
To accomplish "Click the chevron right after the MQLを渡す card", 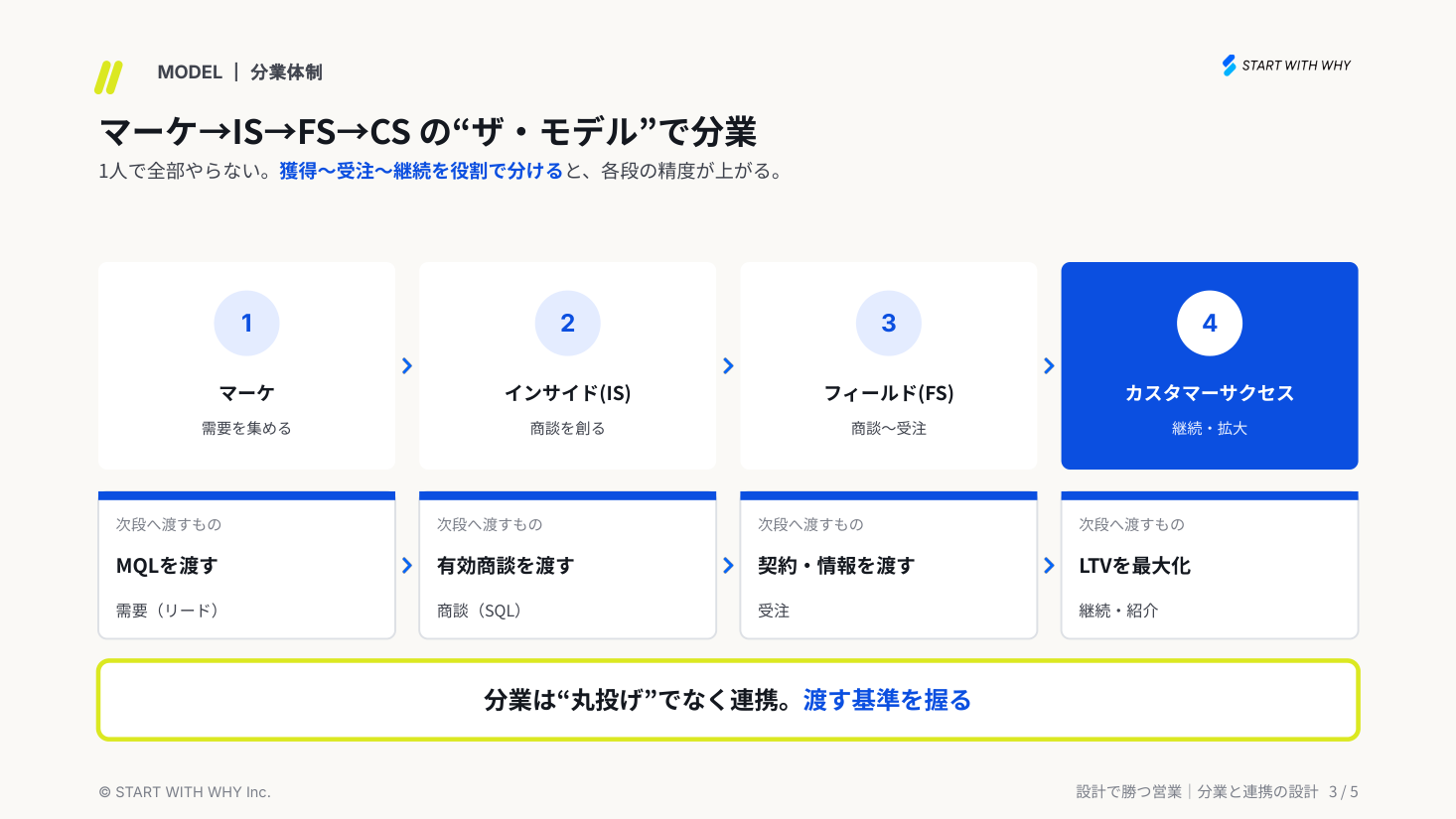I will (x=407, y=565).
